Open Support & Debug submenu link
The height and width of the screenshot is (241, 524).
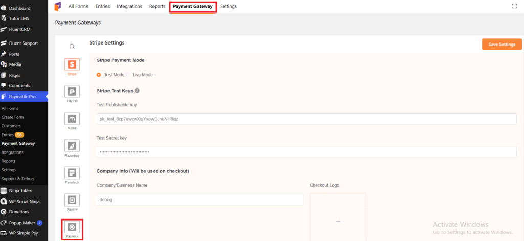coord(17,179)
